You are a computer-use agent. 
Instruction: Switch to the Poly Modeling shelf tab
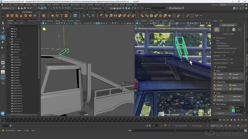pos(27,12)
